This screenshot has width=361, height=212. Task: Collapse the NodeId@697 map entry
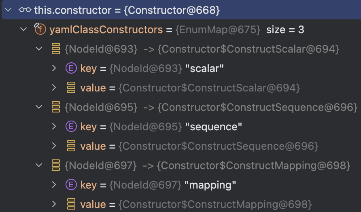[39, 165]
